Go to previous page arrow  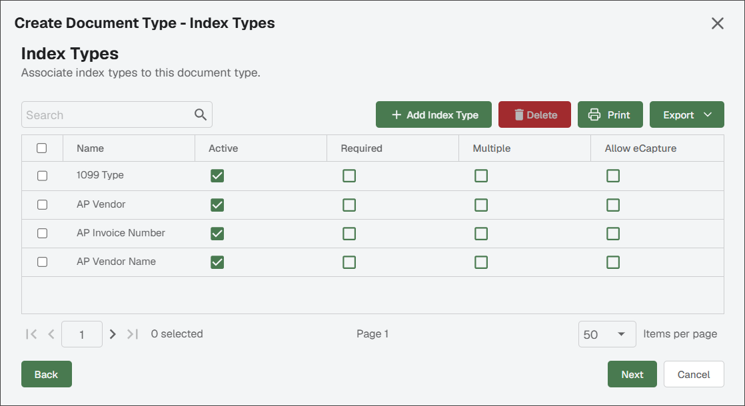click(x=51, y=334)
